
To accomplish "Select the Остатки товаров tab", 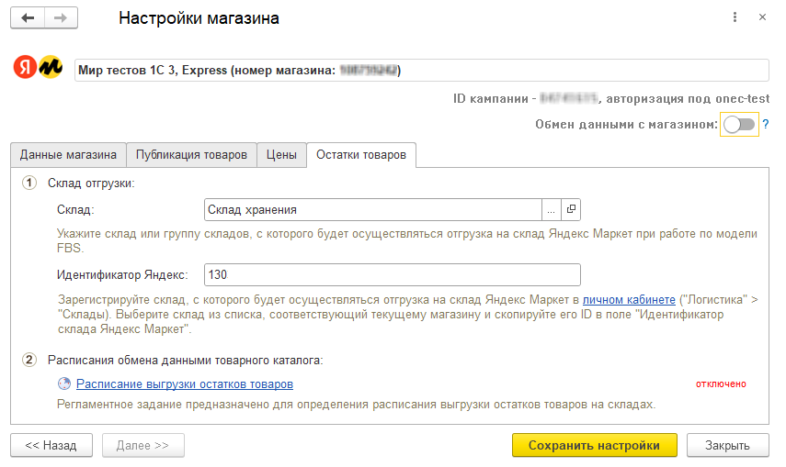I will pos(361,155).
